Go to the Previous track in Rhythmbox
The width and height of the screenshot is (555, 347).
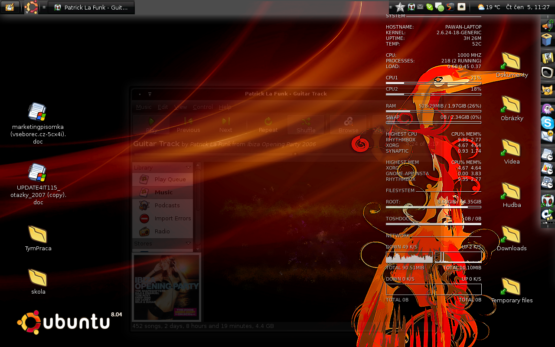pyautogui.click(x=188, y=125)
